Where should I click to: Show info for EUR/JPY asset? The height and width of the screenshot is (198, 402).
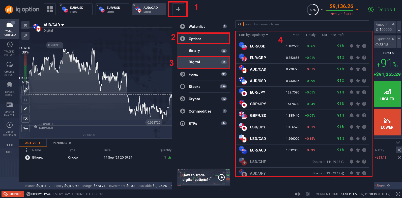click(364, 92)
